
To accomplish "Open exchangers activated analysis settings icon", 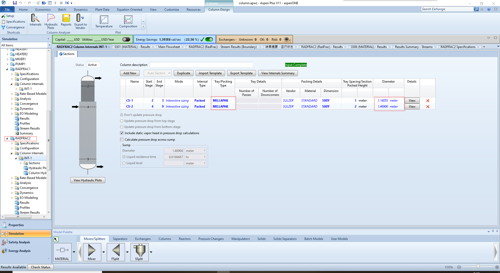I will click(x=287, y=39).
